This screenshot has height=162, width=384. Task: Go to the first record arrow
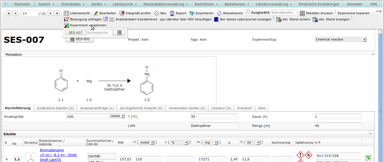pyautogui.click(x=9, y=13)
